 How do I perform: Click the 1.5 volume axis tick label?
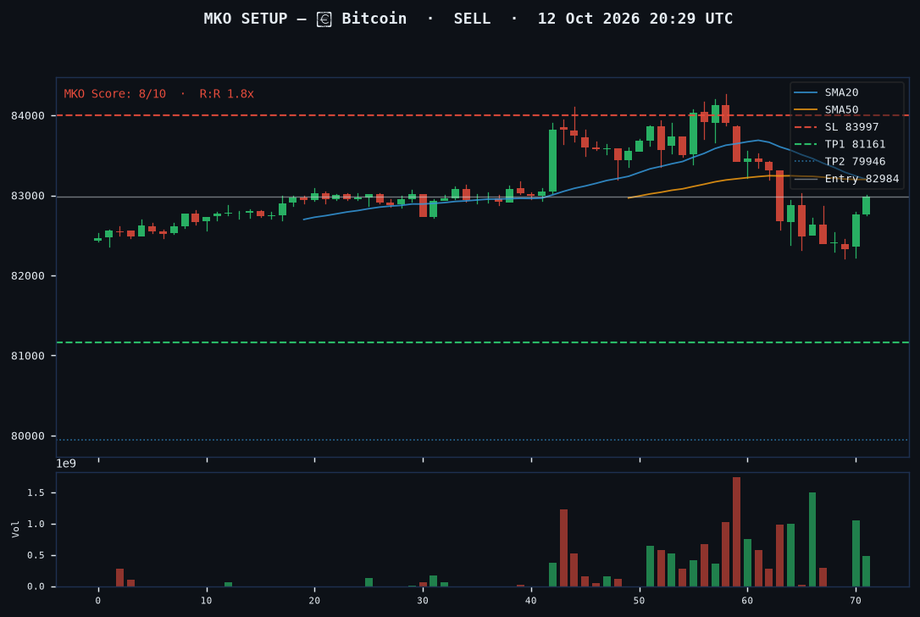36,492
